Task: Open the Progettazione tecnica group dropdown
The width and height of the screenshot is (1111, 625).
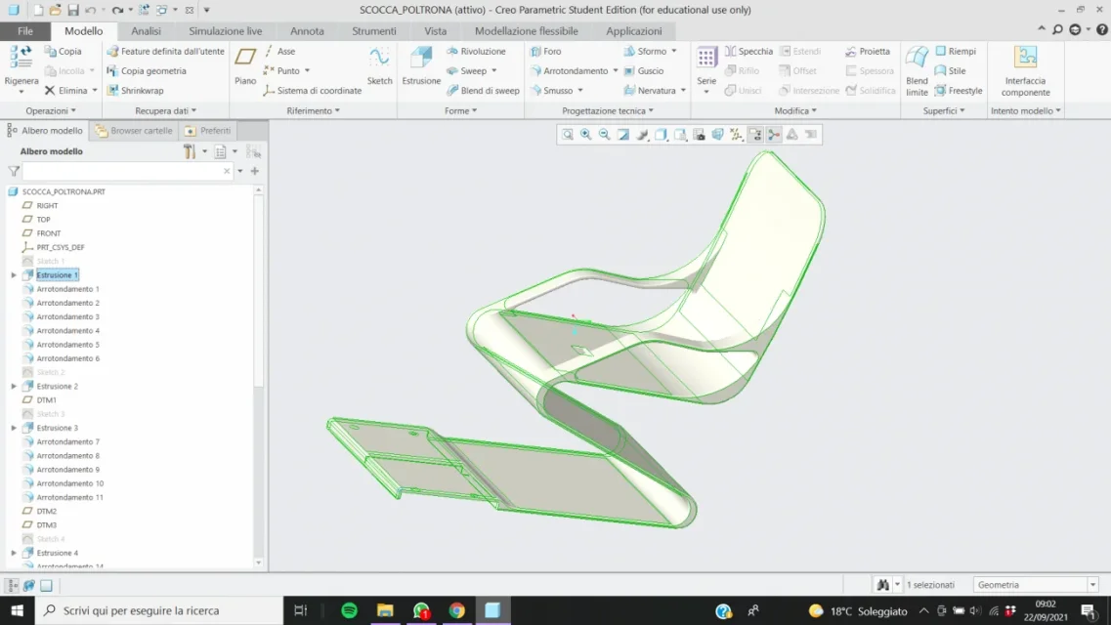Action: pos(607,110)
